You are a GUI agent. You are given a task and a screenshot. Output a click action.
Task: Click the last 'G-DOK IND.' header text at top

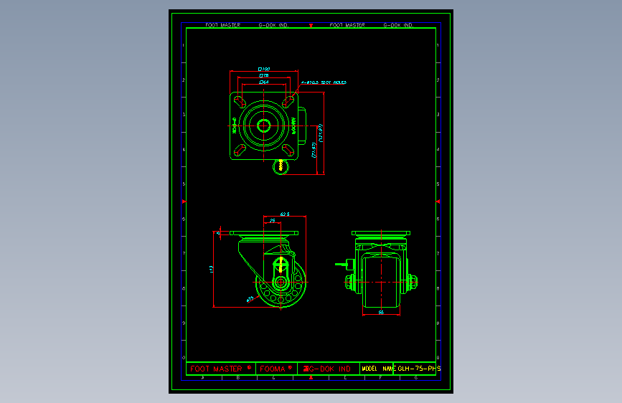(x=398, y=25)
